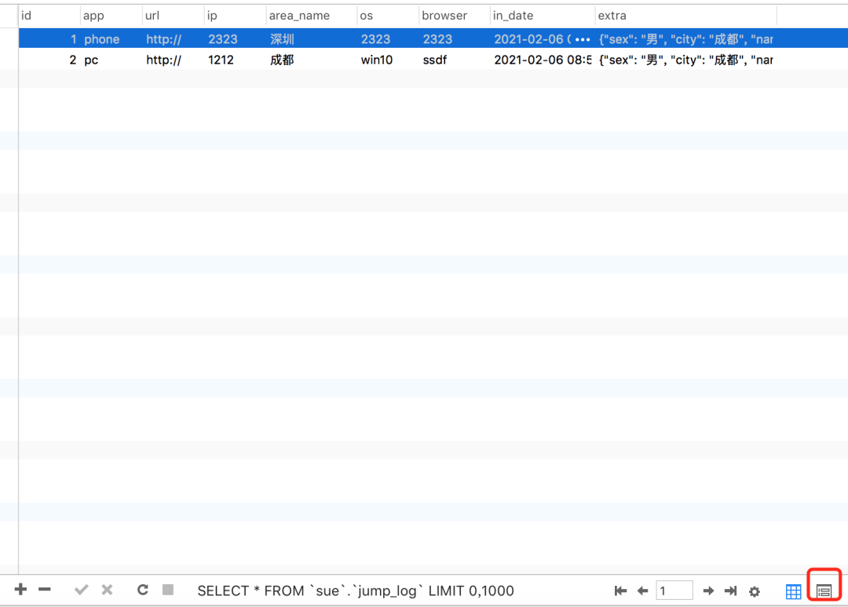Switch to form view

click(823, 591)
